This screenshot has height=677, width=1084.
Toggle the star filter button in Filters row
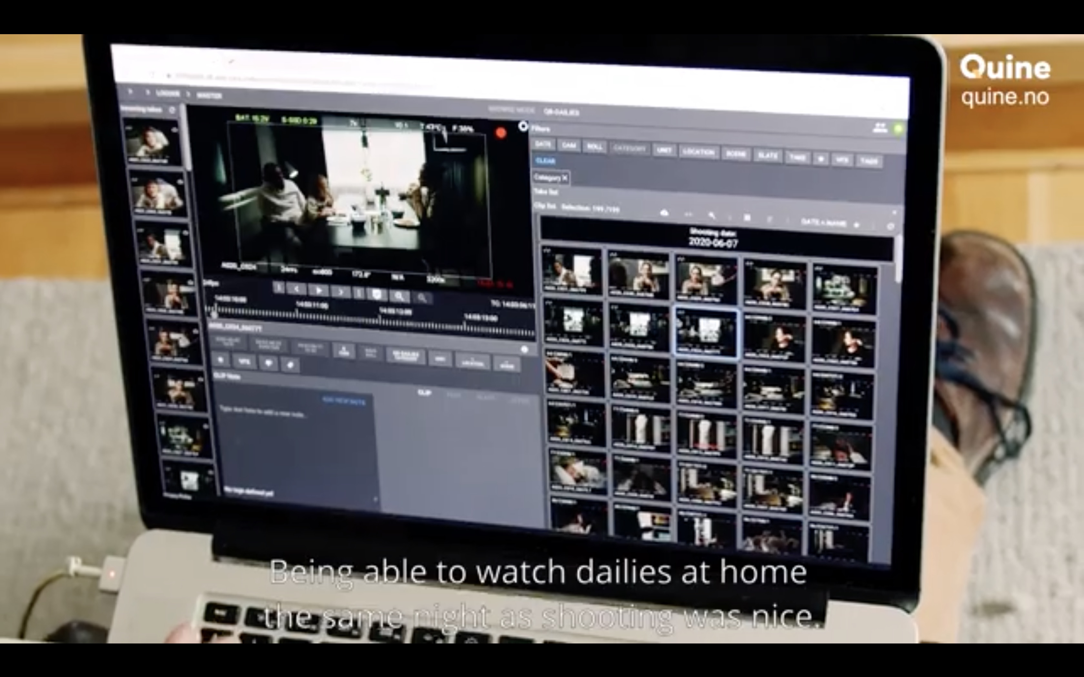(821, 159)
